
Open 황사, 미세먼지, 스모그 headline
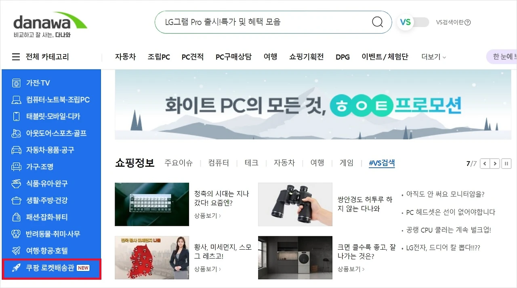click(x=223, y=252)
